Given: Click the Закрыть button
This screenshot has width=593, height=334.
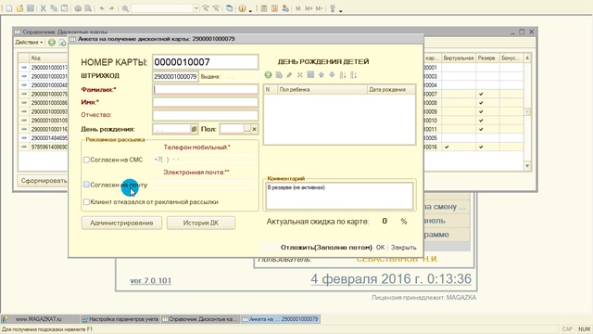Looking at the screenshot, I should (x=404, y=248).
